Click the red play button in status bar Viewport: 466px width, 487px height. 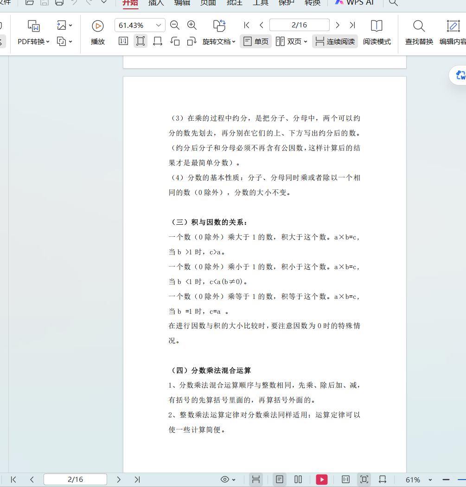pyautogui.click(x=322, y=480)
